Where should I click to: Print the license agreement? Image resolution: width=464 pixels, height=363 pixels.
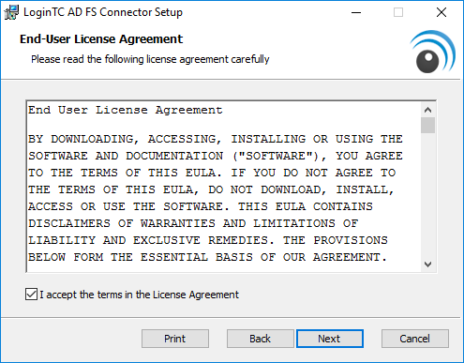pyautogui.click(x=175, y=339)
